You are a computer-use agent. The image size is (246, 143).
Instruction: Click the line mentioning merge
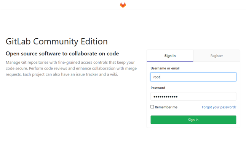[x=71, y=68]
